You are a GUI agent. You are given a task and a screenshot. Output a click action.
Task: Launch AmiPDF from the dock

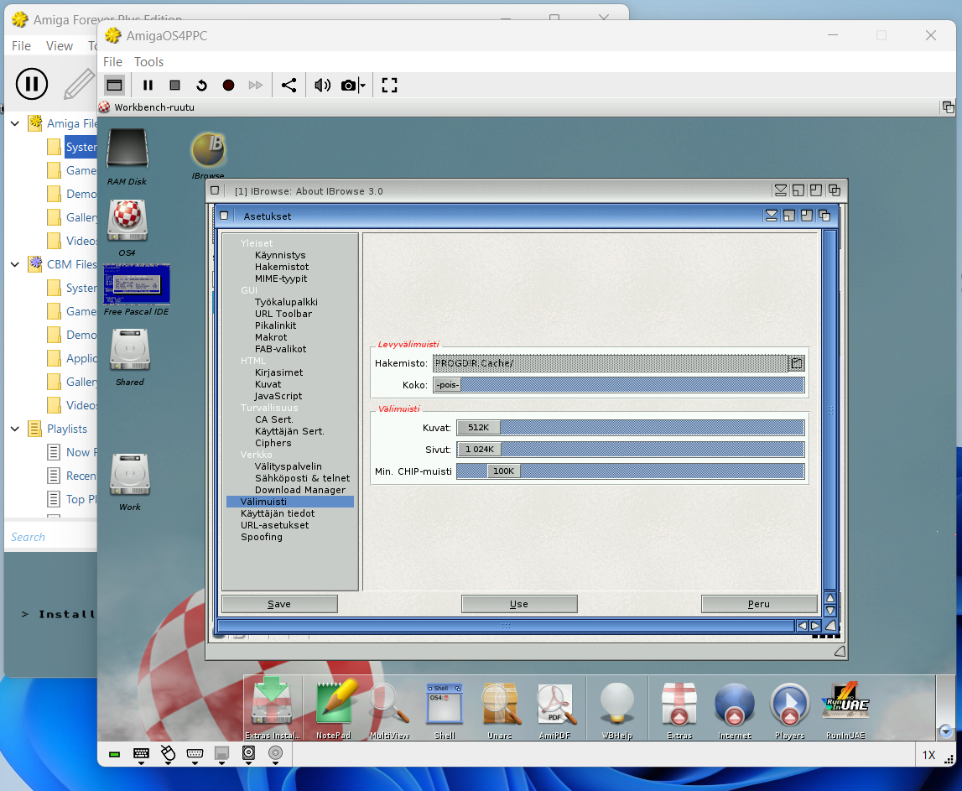[555, 709]
